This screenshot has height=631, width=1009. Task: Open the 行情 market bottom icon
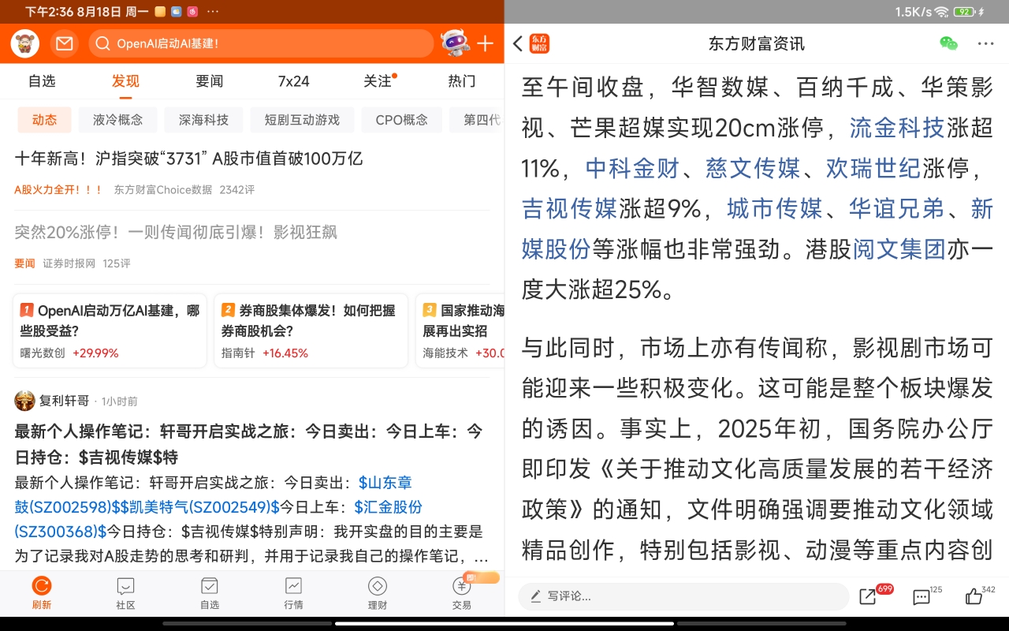point(293,593)
